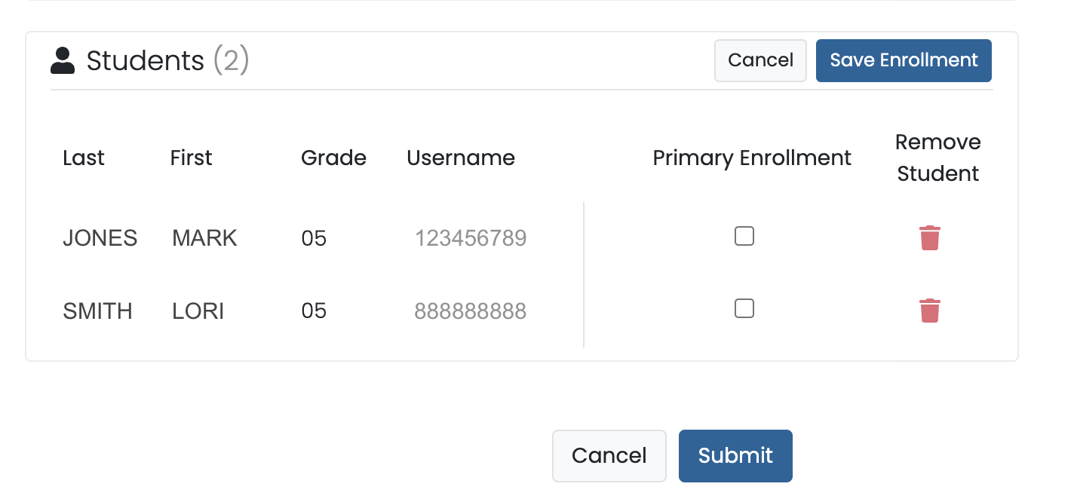Click the Students panel person icon
Screen dimensions: 1074x499
pyautogui.click(x=63, y=59)
